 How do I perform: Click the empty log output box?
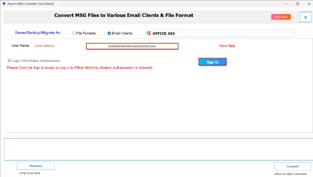158,149
